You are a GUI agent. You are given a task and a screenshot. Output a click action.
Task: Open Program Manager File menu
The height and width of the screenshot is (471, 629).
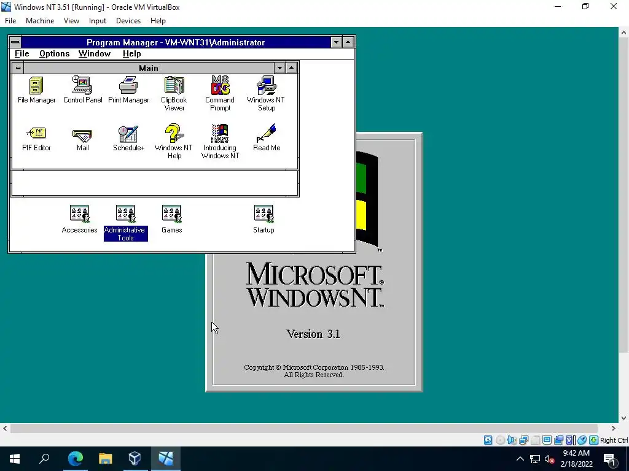click(x=21, y=54)
